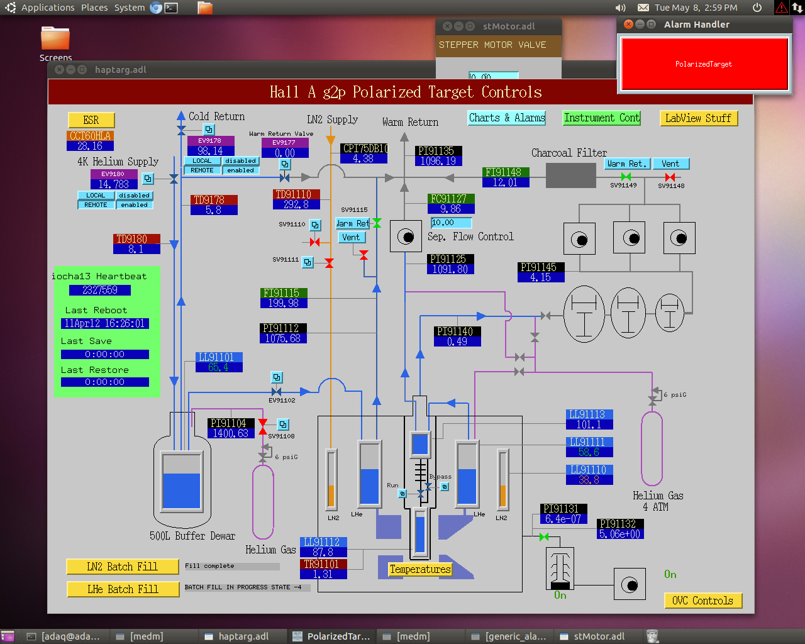Select enabled for EV9178
805x644 pixels.
[x=240, y=170]
